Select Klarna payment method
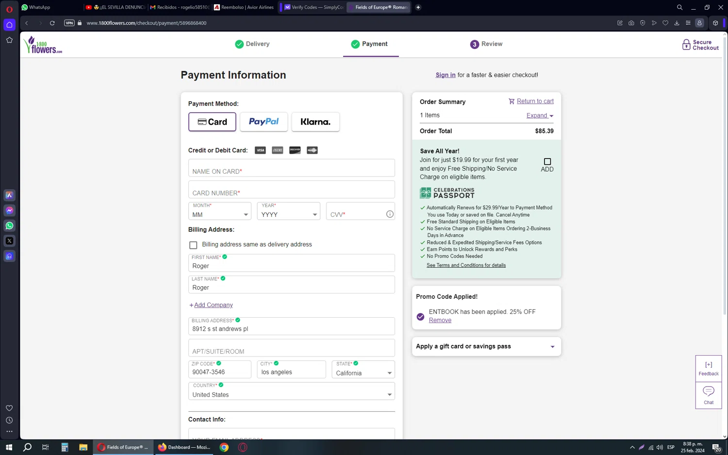Viewport: 728px width, 455px height. click(x=315, y=122)
